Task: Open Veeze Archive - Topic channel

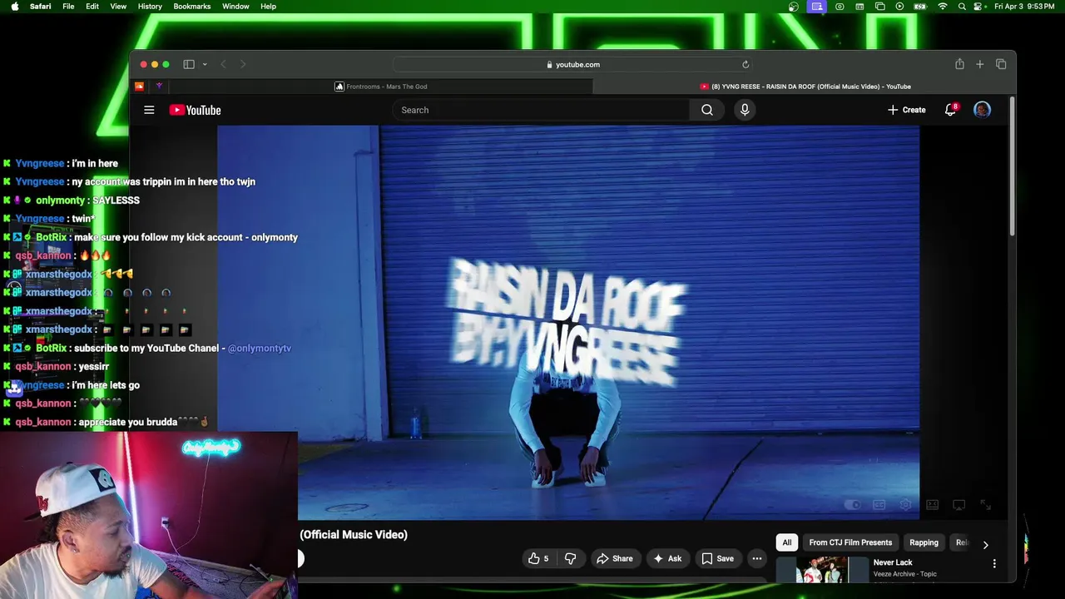Action: (x=904, y=574)
